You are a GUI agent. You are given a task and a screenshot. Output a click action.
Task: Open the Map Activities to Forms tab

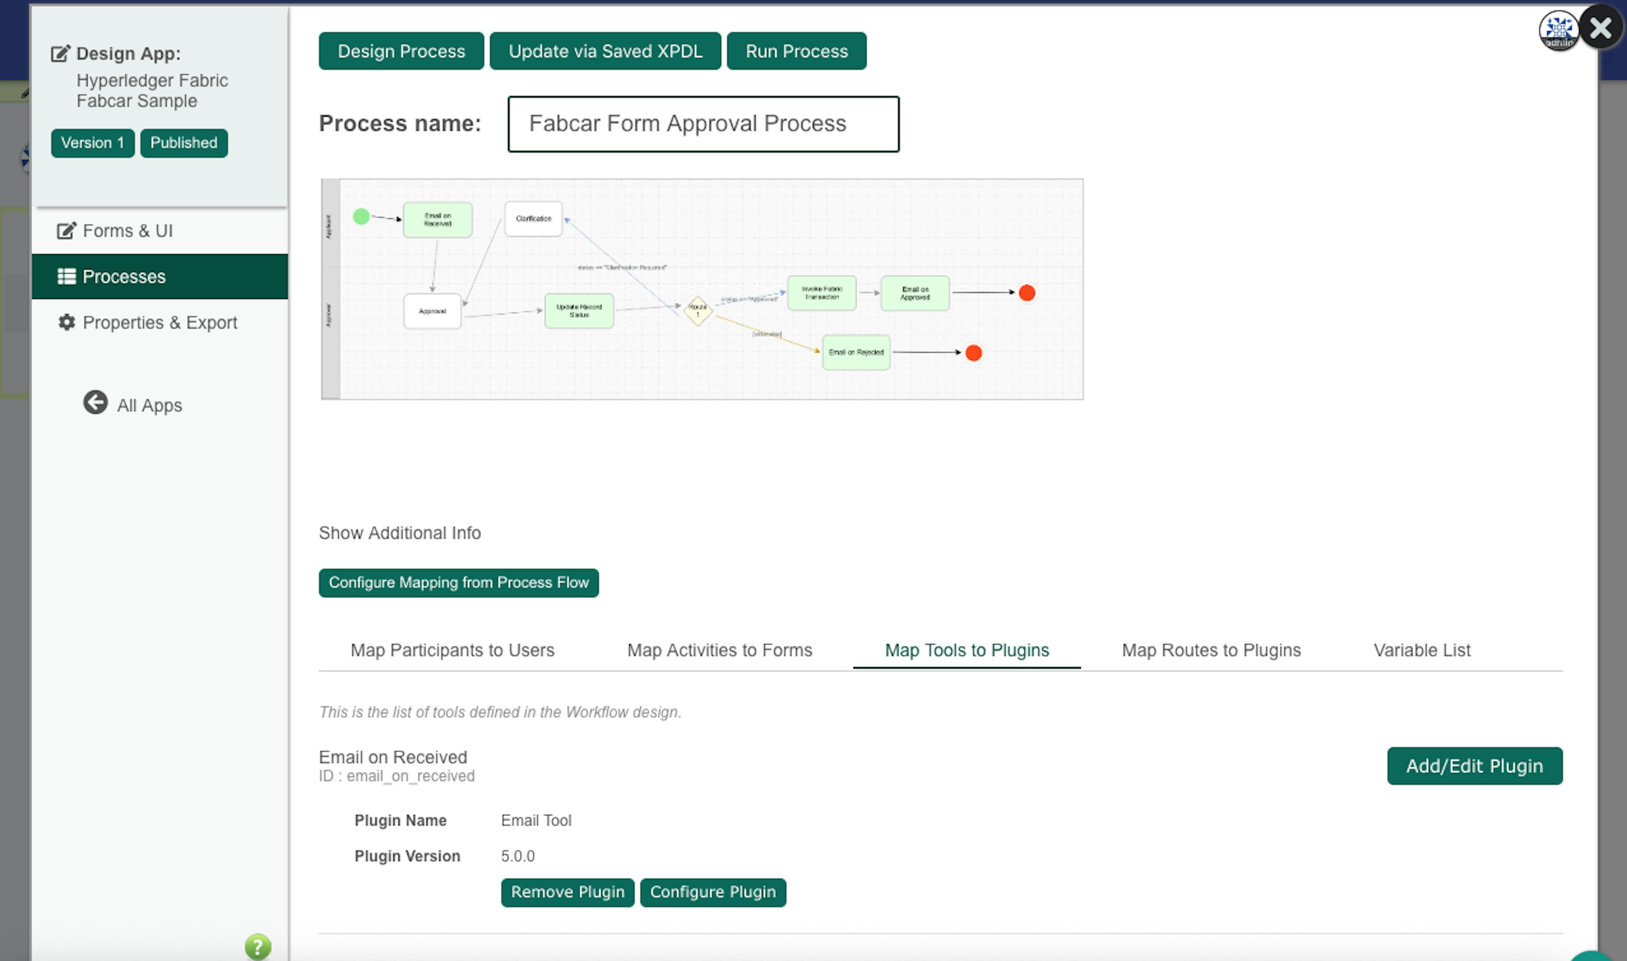719,650
